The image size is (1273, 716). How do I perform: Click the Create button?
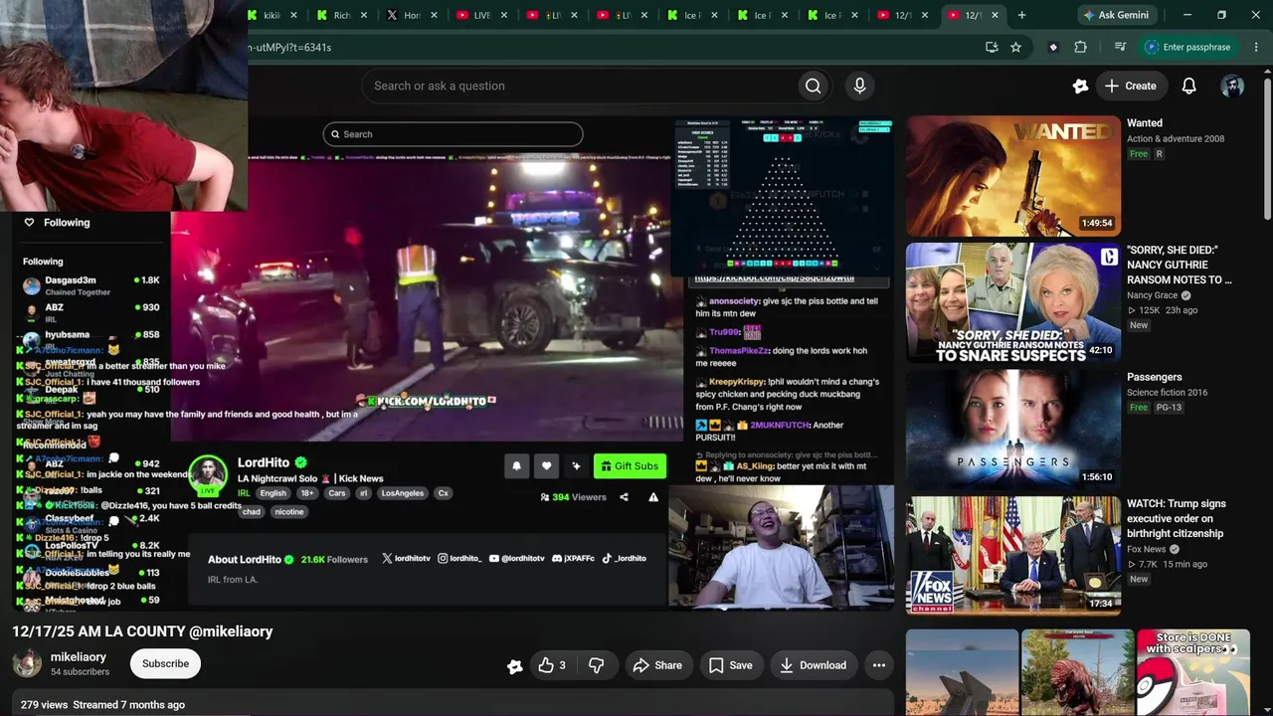(1130, 86)
